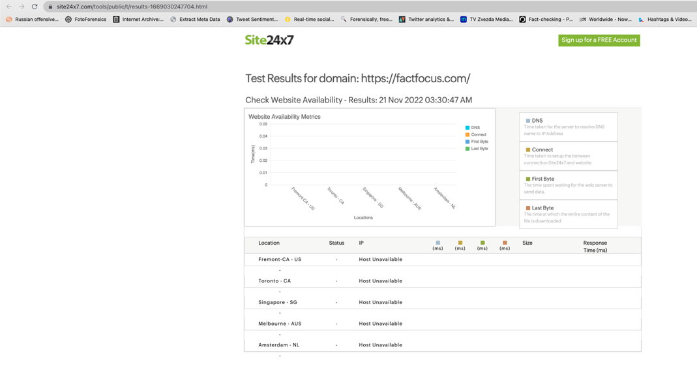The image size is (697, 368).
Task: Open the Worldwide Now bookmark
Action: tap(606, 20)
